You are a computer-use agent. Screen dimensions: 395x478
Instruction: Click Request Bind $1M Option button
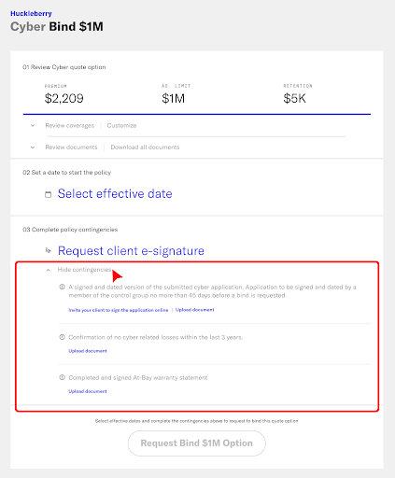197,443
